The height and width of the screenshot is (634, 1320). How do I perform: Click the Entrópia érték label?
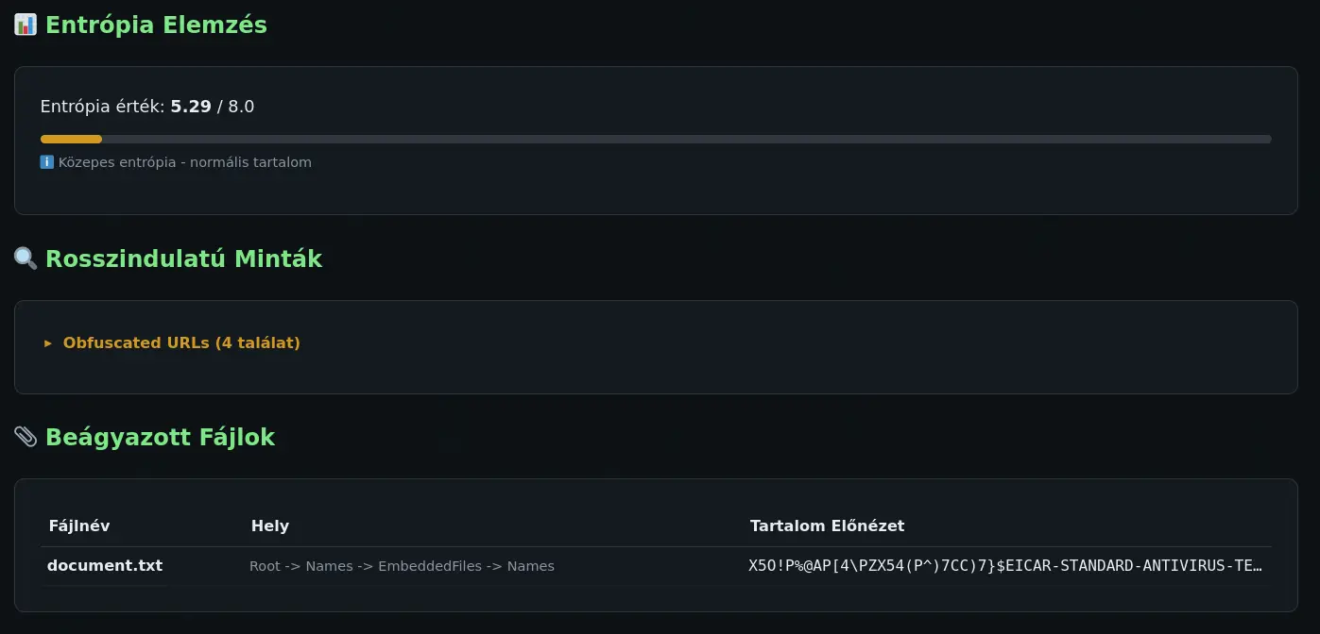coord(102,107)
